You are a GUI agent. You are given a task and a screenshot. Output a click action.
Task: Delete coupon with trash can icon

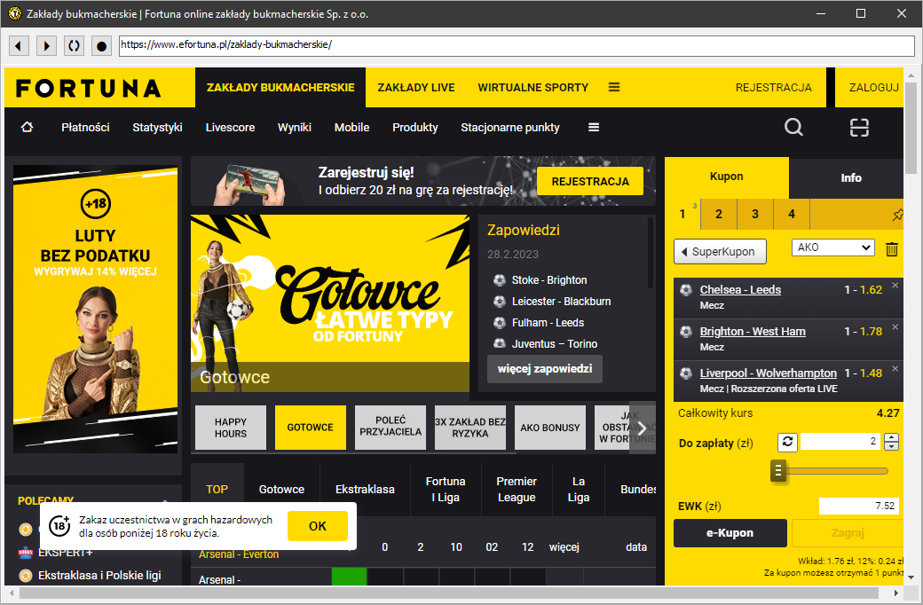click(x=892, y=249)
